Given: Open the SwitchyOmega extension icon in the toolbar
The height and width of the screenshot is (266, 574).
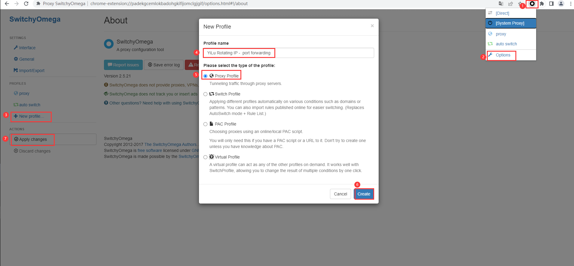Looking at the screenshot, I should (x=532, y=4).
